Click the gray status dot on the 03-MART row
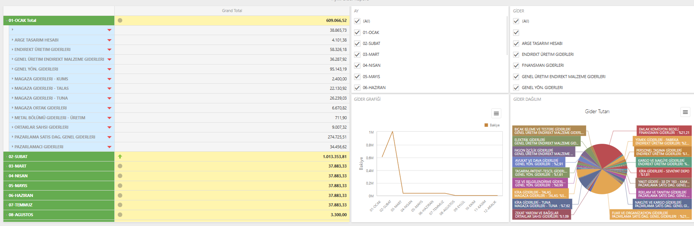Screen dimensions: 694x226 120,166
